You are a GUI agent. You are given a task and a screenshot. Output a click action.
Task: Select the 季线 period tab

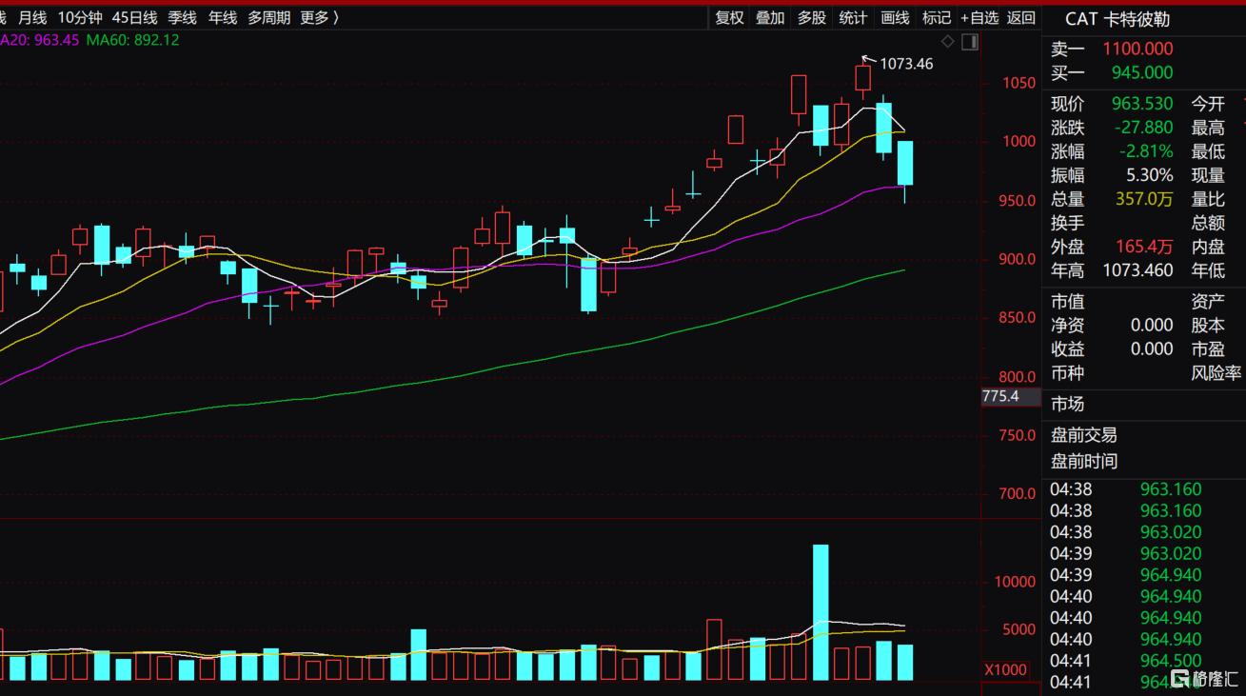(182, 17)
